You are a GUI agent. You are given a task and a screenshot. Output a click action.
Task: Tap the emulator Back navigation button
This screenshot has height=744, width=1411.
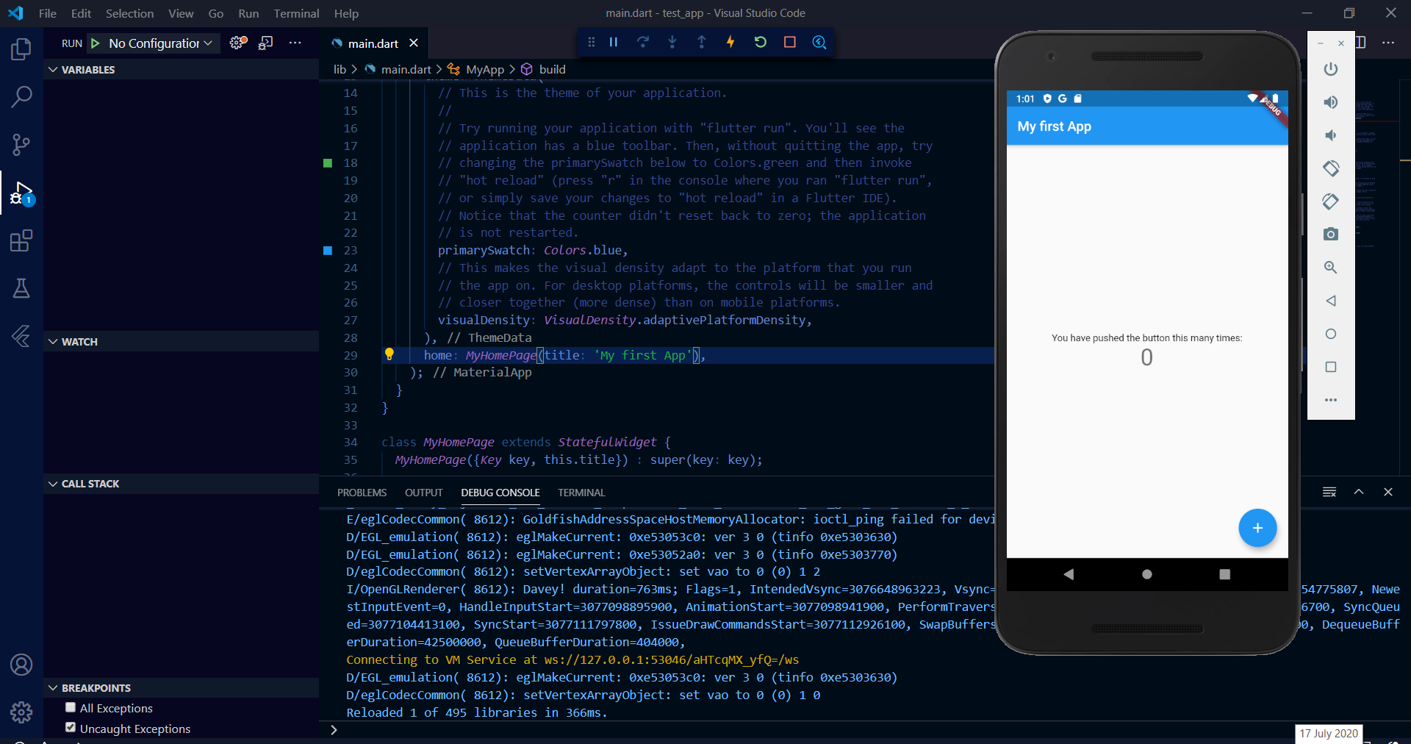coord(1068,575)
